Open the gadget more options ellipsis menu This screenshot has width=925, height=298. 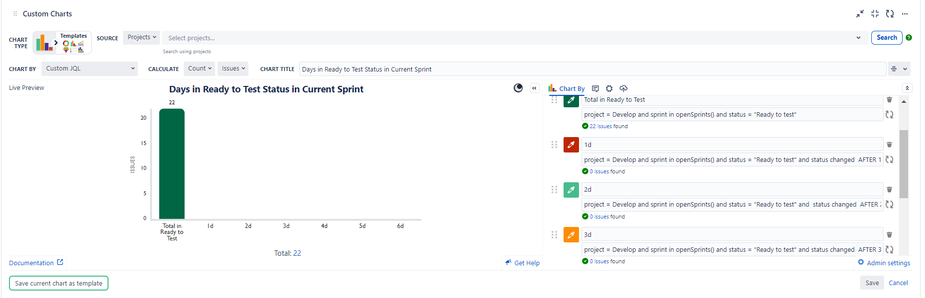click(905, 14)
